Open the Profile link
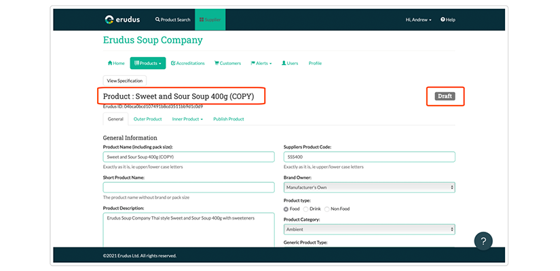The height and width of the screenshot is (271, 560). [x=315, y=63]
